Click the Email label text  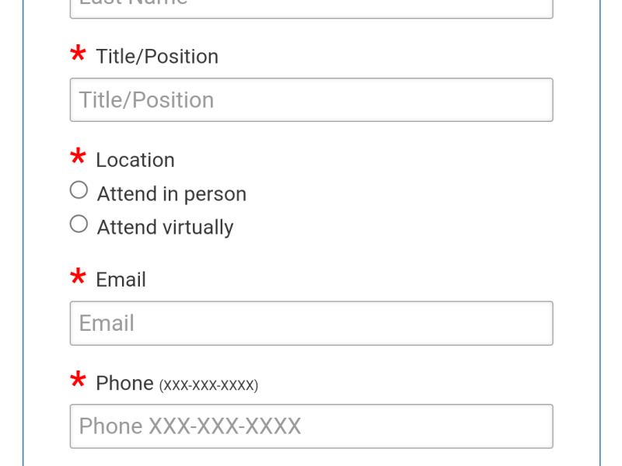pyautogui.click(x=121, y=279)
